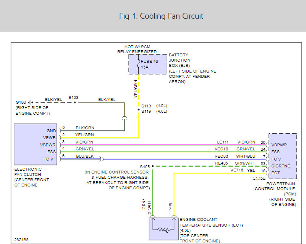Viewport: 306px width, 244px height.
Task: Select the (4.6L) text beside S119
Action: pos(162,111)
